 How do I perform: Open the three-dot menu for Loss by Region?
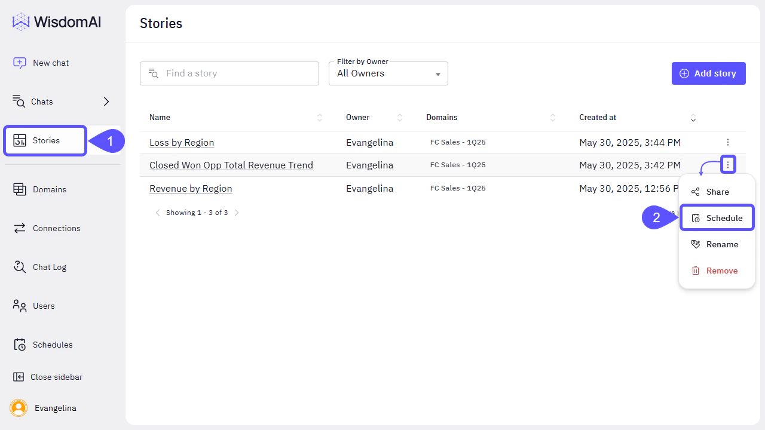click(x=727, y=142)
